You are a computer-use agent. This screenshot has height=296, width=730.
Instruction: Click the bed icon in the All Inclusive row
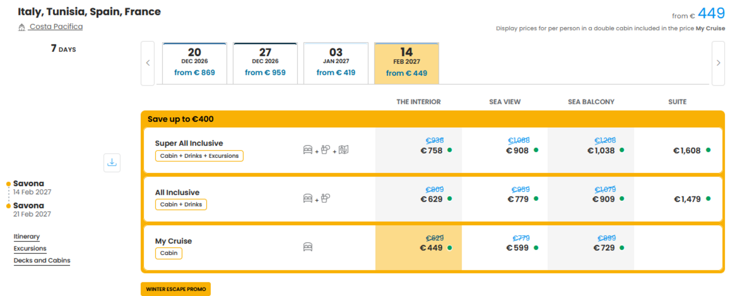coord(308,198)
